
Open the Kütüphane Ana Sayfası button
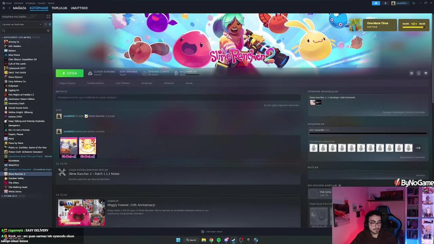pyautogui.click(x=22, y=16)
